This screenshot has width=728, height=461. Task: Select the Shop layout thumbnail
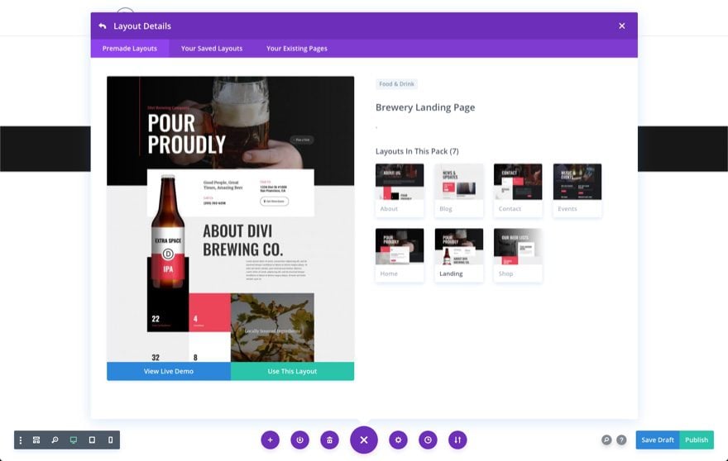518,254
